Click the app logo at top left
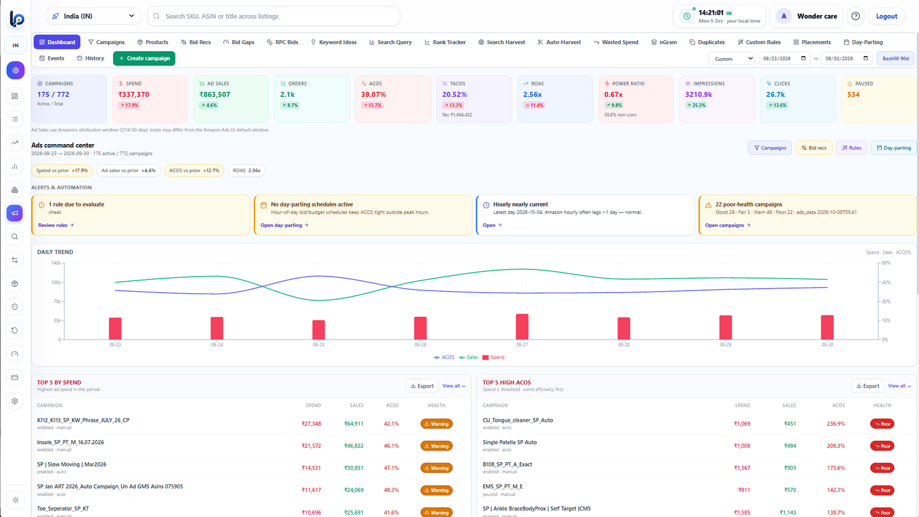The width and height of the screenshot is (919, 517). 17,19
